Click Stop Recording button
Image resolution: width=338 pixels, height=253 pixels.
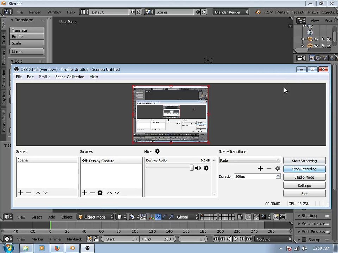click(304, 169)
